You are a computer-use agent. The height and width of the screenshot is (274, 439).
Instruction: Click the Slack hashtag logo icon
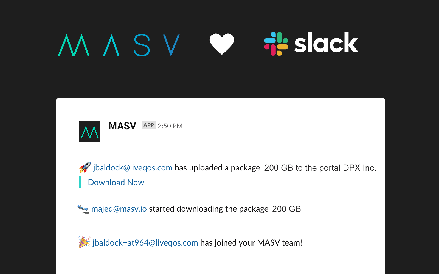(x=276, y=44)
